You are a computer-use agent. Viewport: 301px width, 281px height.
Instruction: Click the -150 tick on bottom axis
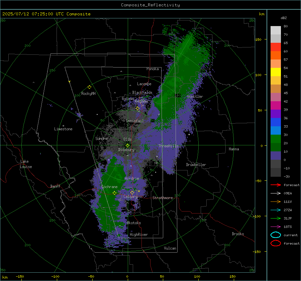click(x=20, y=276)
